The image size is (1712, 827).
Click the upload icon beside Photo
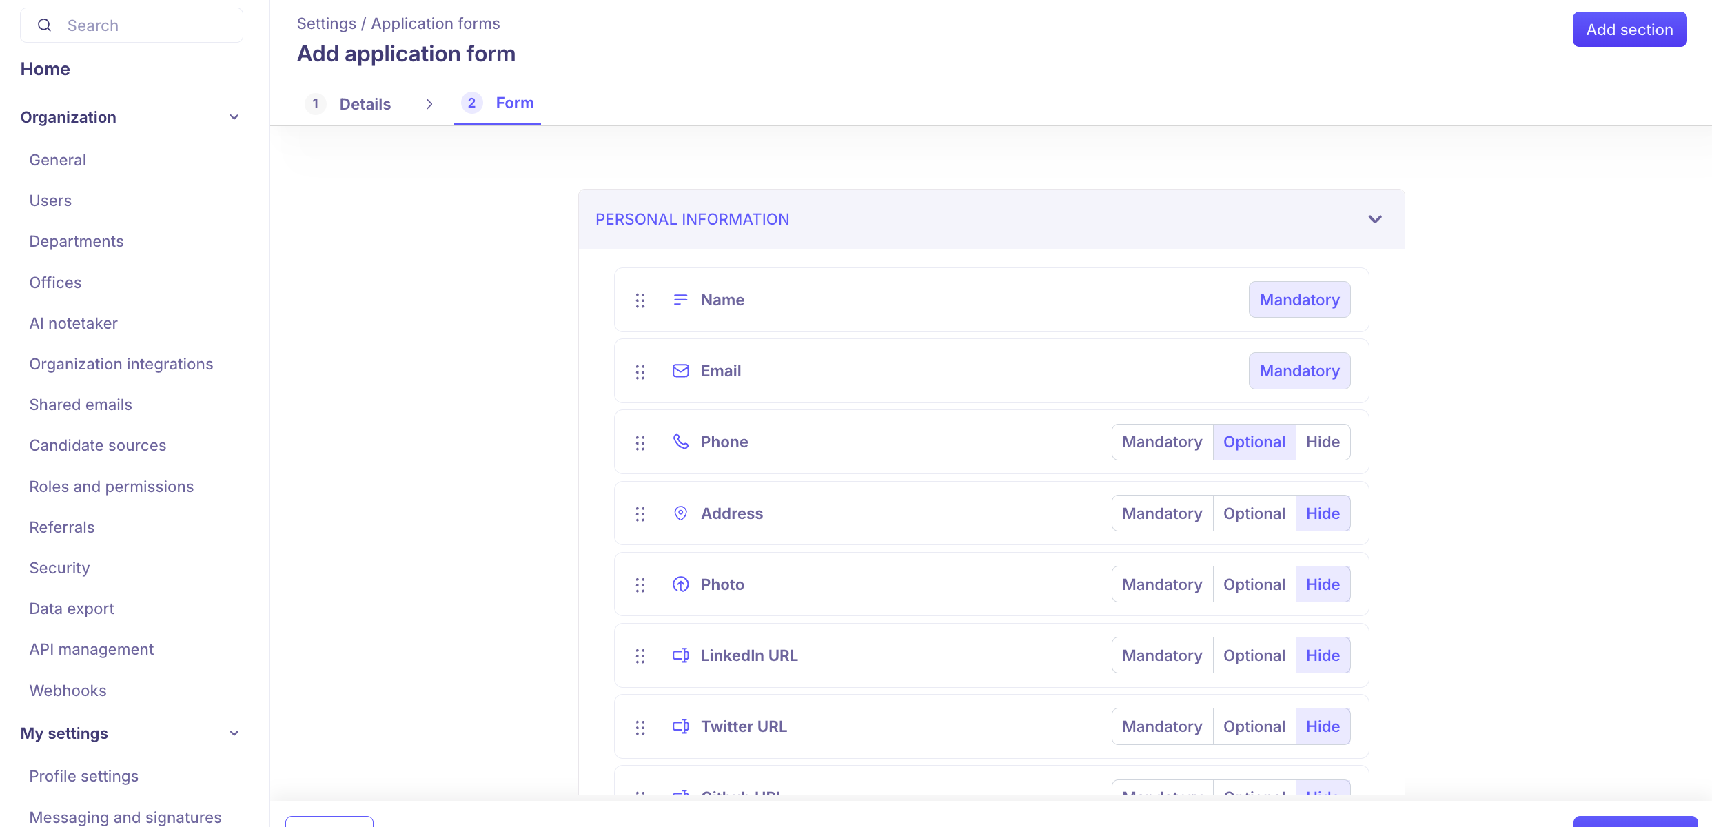680,584
